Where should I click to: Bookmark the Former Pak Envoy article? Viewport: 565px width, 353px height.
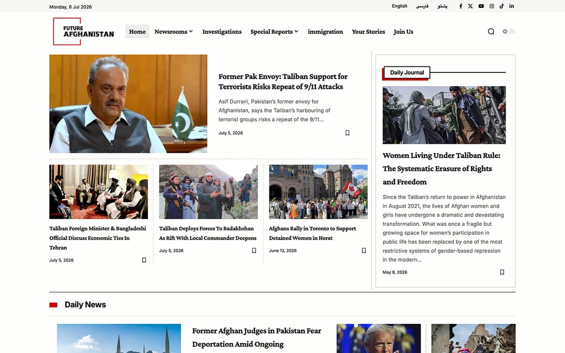tap(347, 133)
